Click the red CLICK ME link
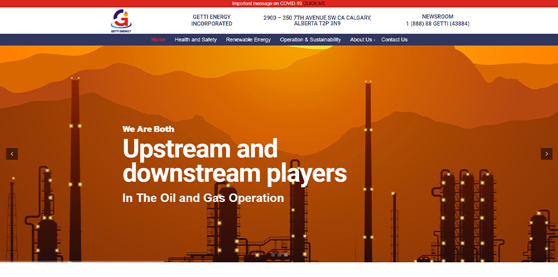 [314, 3]
